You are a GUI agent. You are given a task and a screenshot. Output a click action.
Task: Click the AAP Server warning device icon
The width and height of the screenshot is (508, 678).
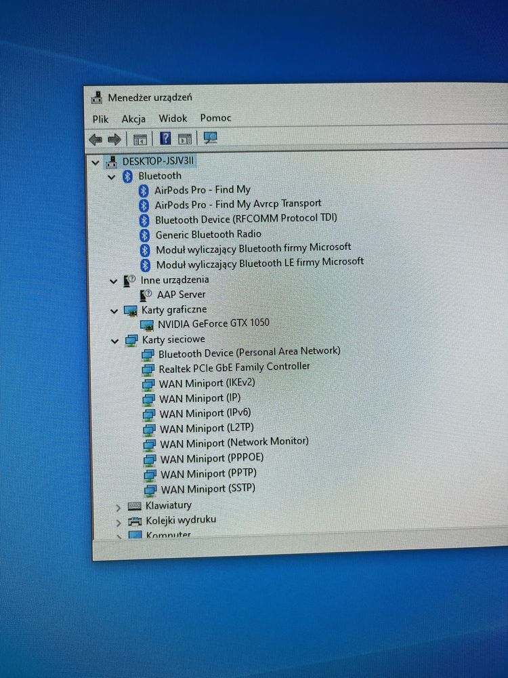point(146,296)
